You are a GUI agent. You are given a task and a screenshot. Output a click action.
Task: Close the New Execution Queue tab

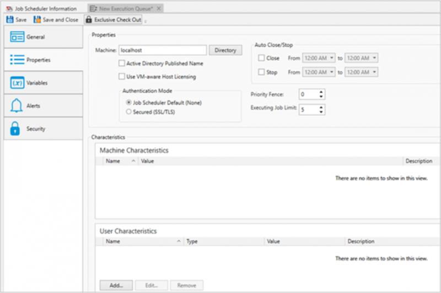[159, 8]
